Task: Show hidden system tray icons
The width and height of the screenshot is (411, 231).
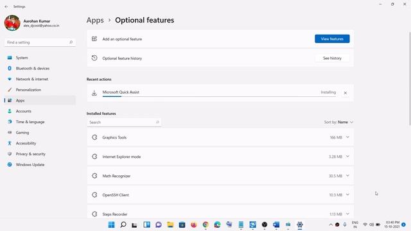Action: coord(331,225)
